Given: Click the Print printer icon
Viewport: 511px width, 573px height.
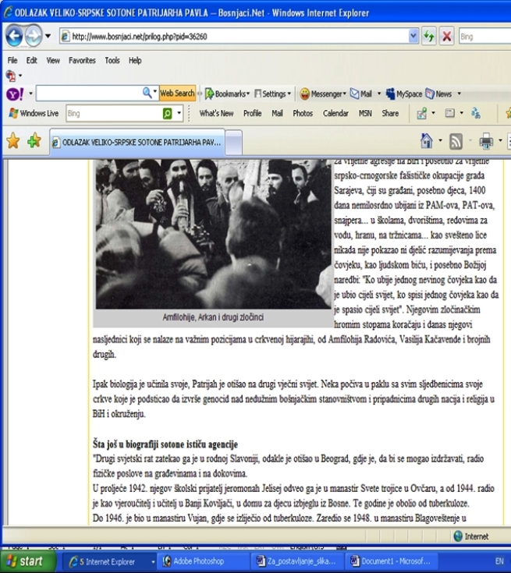Looking at the screenshot, I should tap(486, 141).
